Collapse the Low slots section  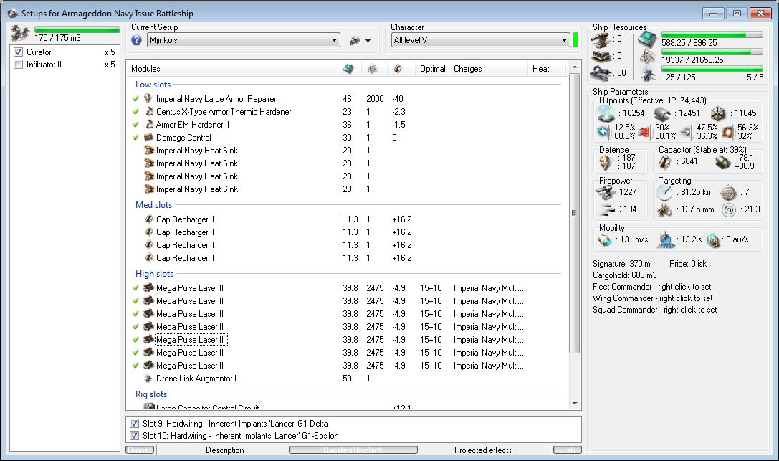pyautogui.click(x=153, y=85)
